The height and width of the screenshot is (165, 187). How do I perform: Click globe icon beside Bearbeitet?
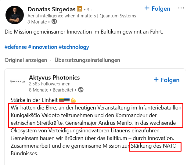tap(81, 90)
